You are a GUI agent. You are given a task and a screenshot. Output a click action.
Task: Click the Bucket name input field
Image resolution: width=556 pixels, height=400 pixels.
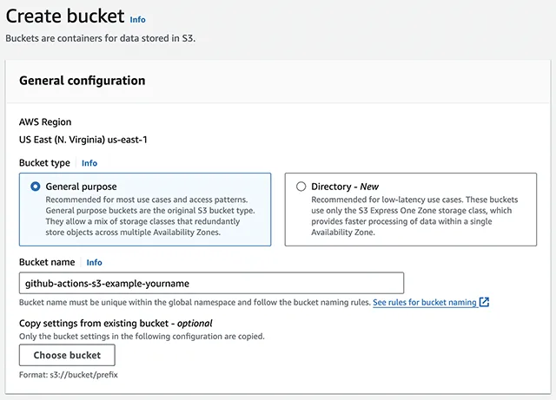211,283
